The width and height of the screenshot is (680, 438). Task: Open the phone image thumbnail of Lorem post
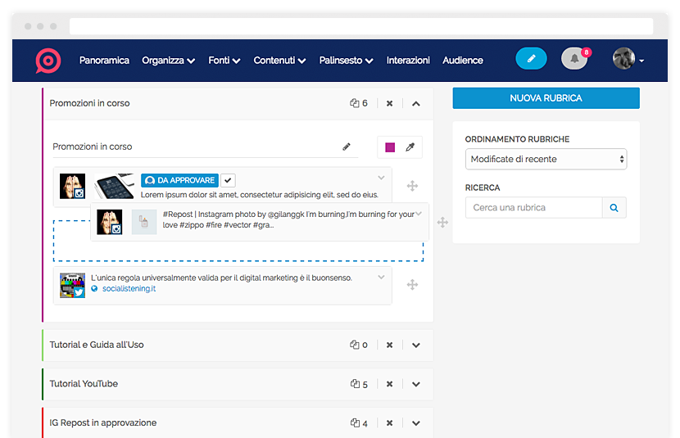[114, 187]
